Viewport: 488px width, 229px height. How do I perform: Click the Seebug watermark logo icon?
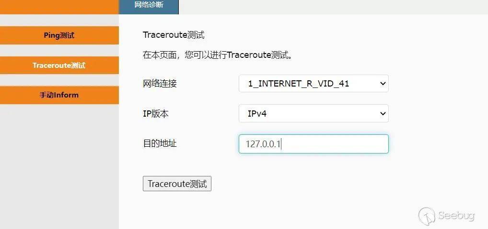(x=426, y=216)
